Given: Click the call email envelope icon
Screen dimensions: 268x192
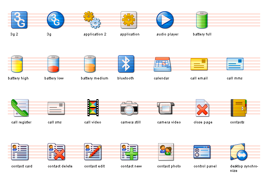Looking at the screenshot, I should point(199,64).
